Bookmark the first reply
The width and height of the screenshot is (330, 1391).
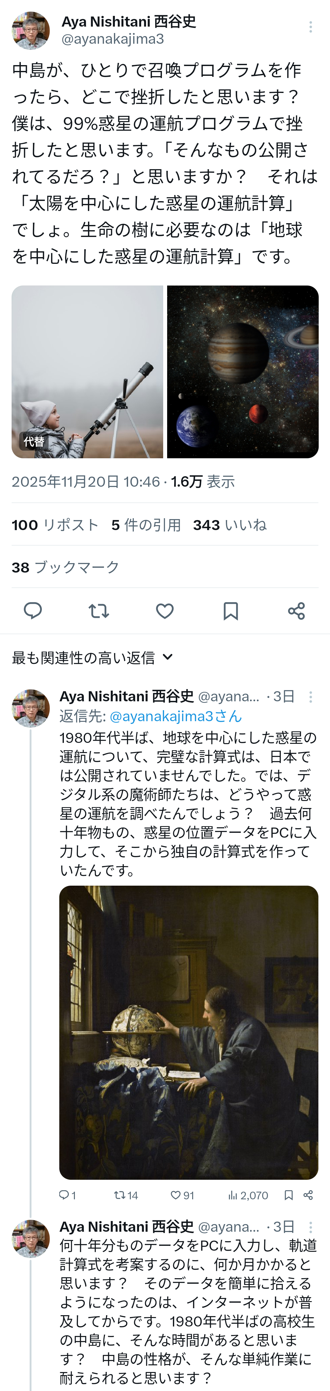click(x=289, y=1195)
